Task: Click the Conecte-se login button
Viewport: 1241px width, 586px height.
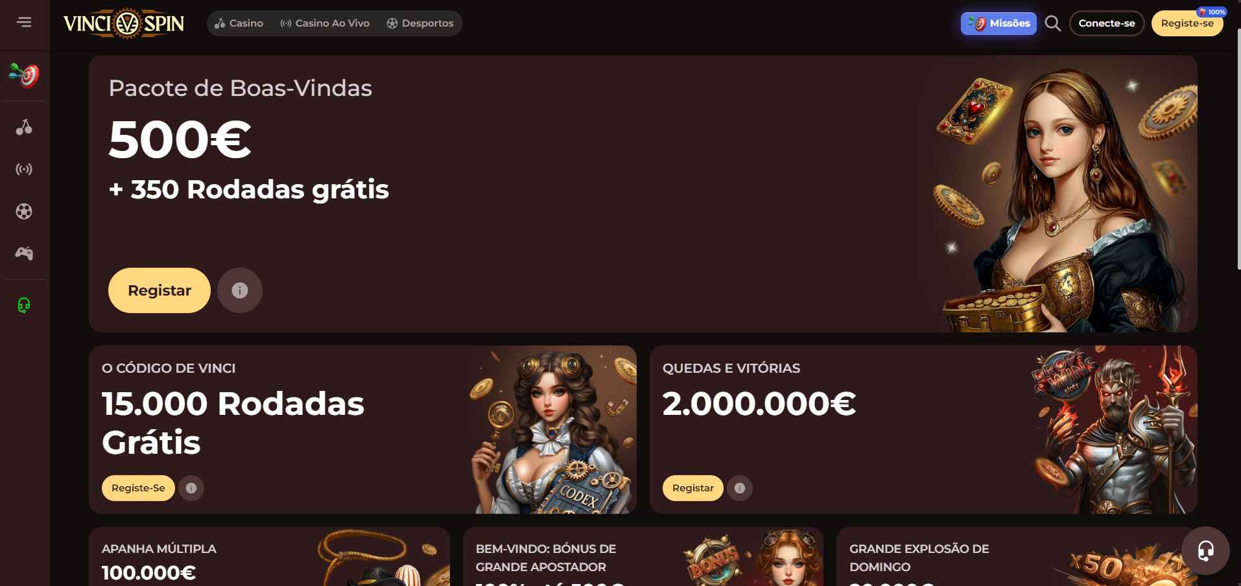Action: 1107,23
